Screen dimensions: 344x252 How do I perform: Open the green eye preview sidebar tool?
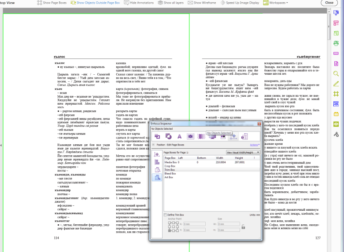(336, 124)
